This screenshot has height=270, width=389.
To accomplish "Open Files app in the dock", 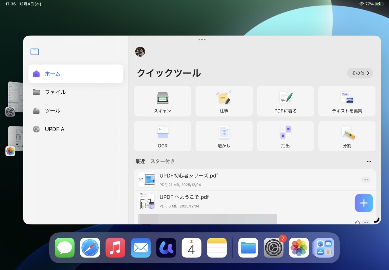I will tap(248, 248).
